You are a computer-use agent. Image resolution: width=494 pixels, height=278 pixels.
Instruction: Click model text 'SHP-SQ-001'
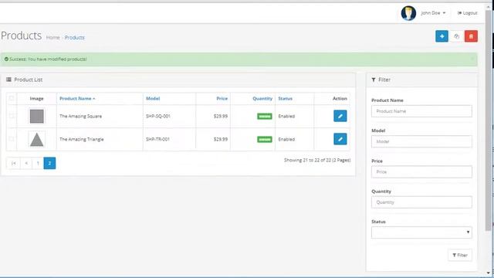tap(157, 116)
